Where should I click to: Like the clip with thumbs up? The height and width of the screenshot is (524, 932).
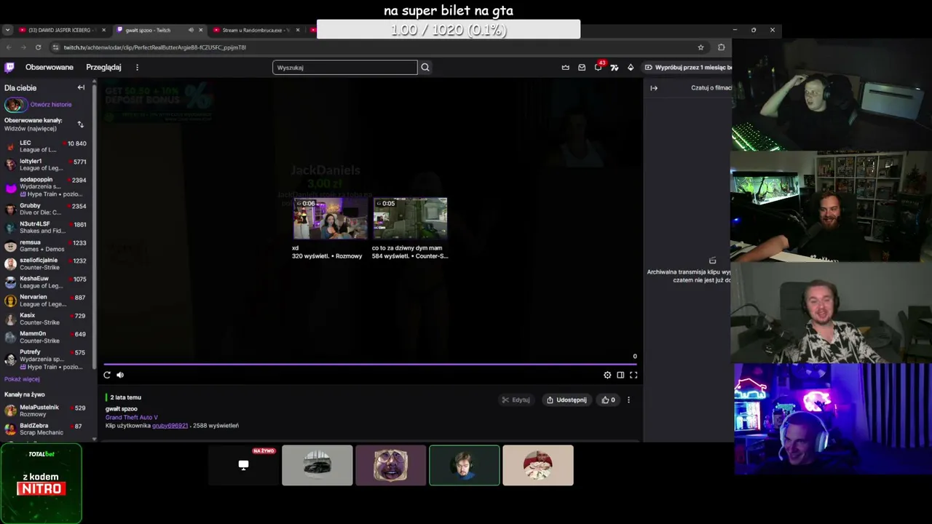pyautogui.click(x=608, y=400)
